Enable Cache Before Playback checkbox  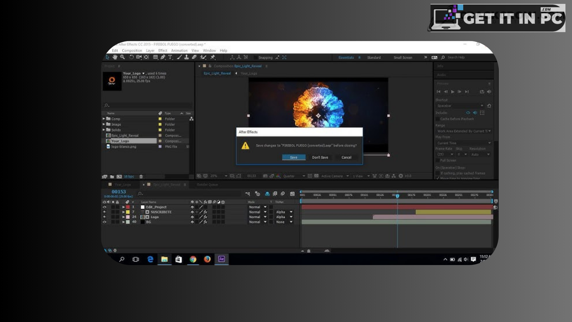(438, 119)
